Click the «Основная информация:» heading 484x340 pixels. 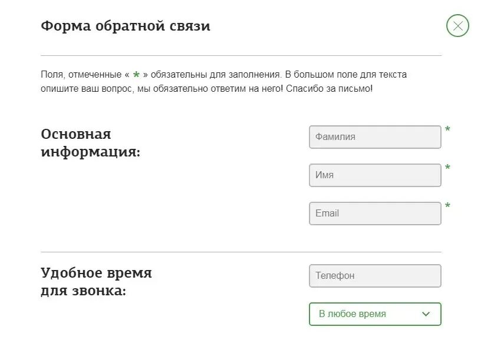(90, 143)
